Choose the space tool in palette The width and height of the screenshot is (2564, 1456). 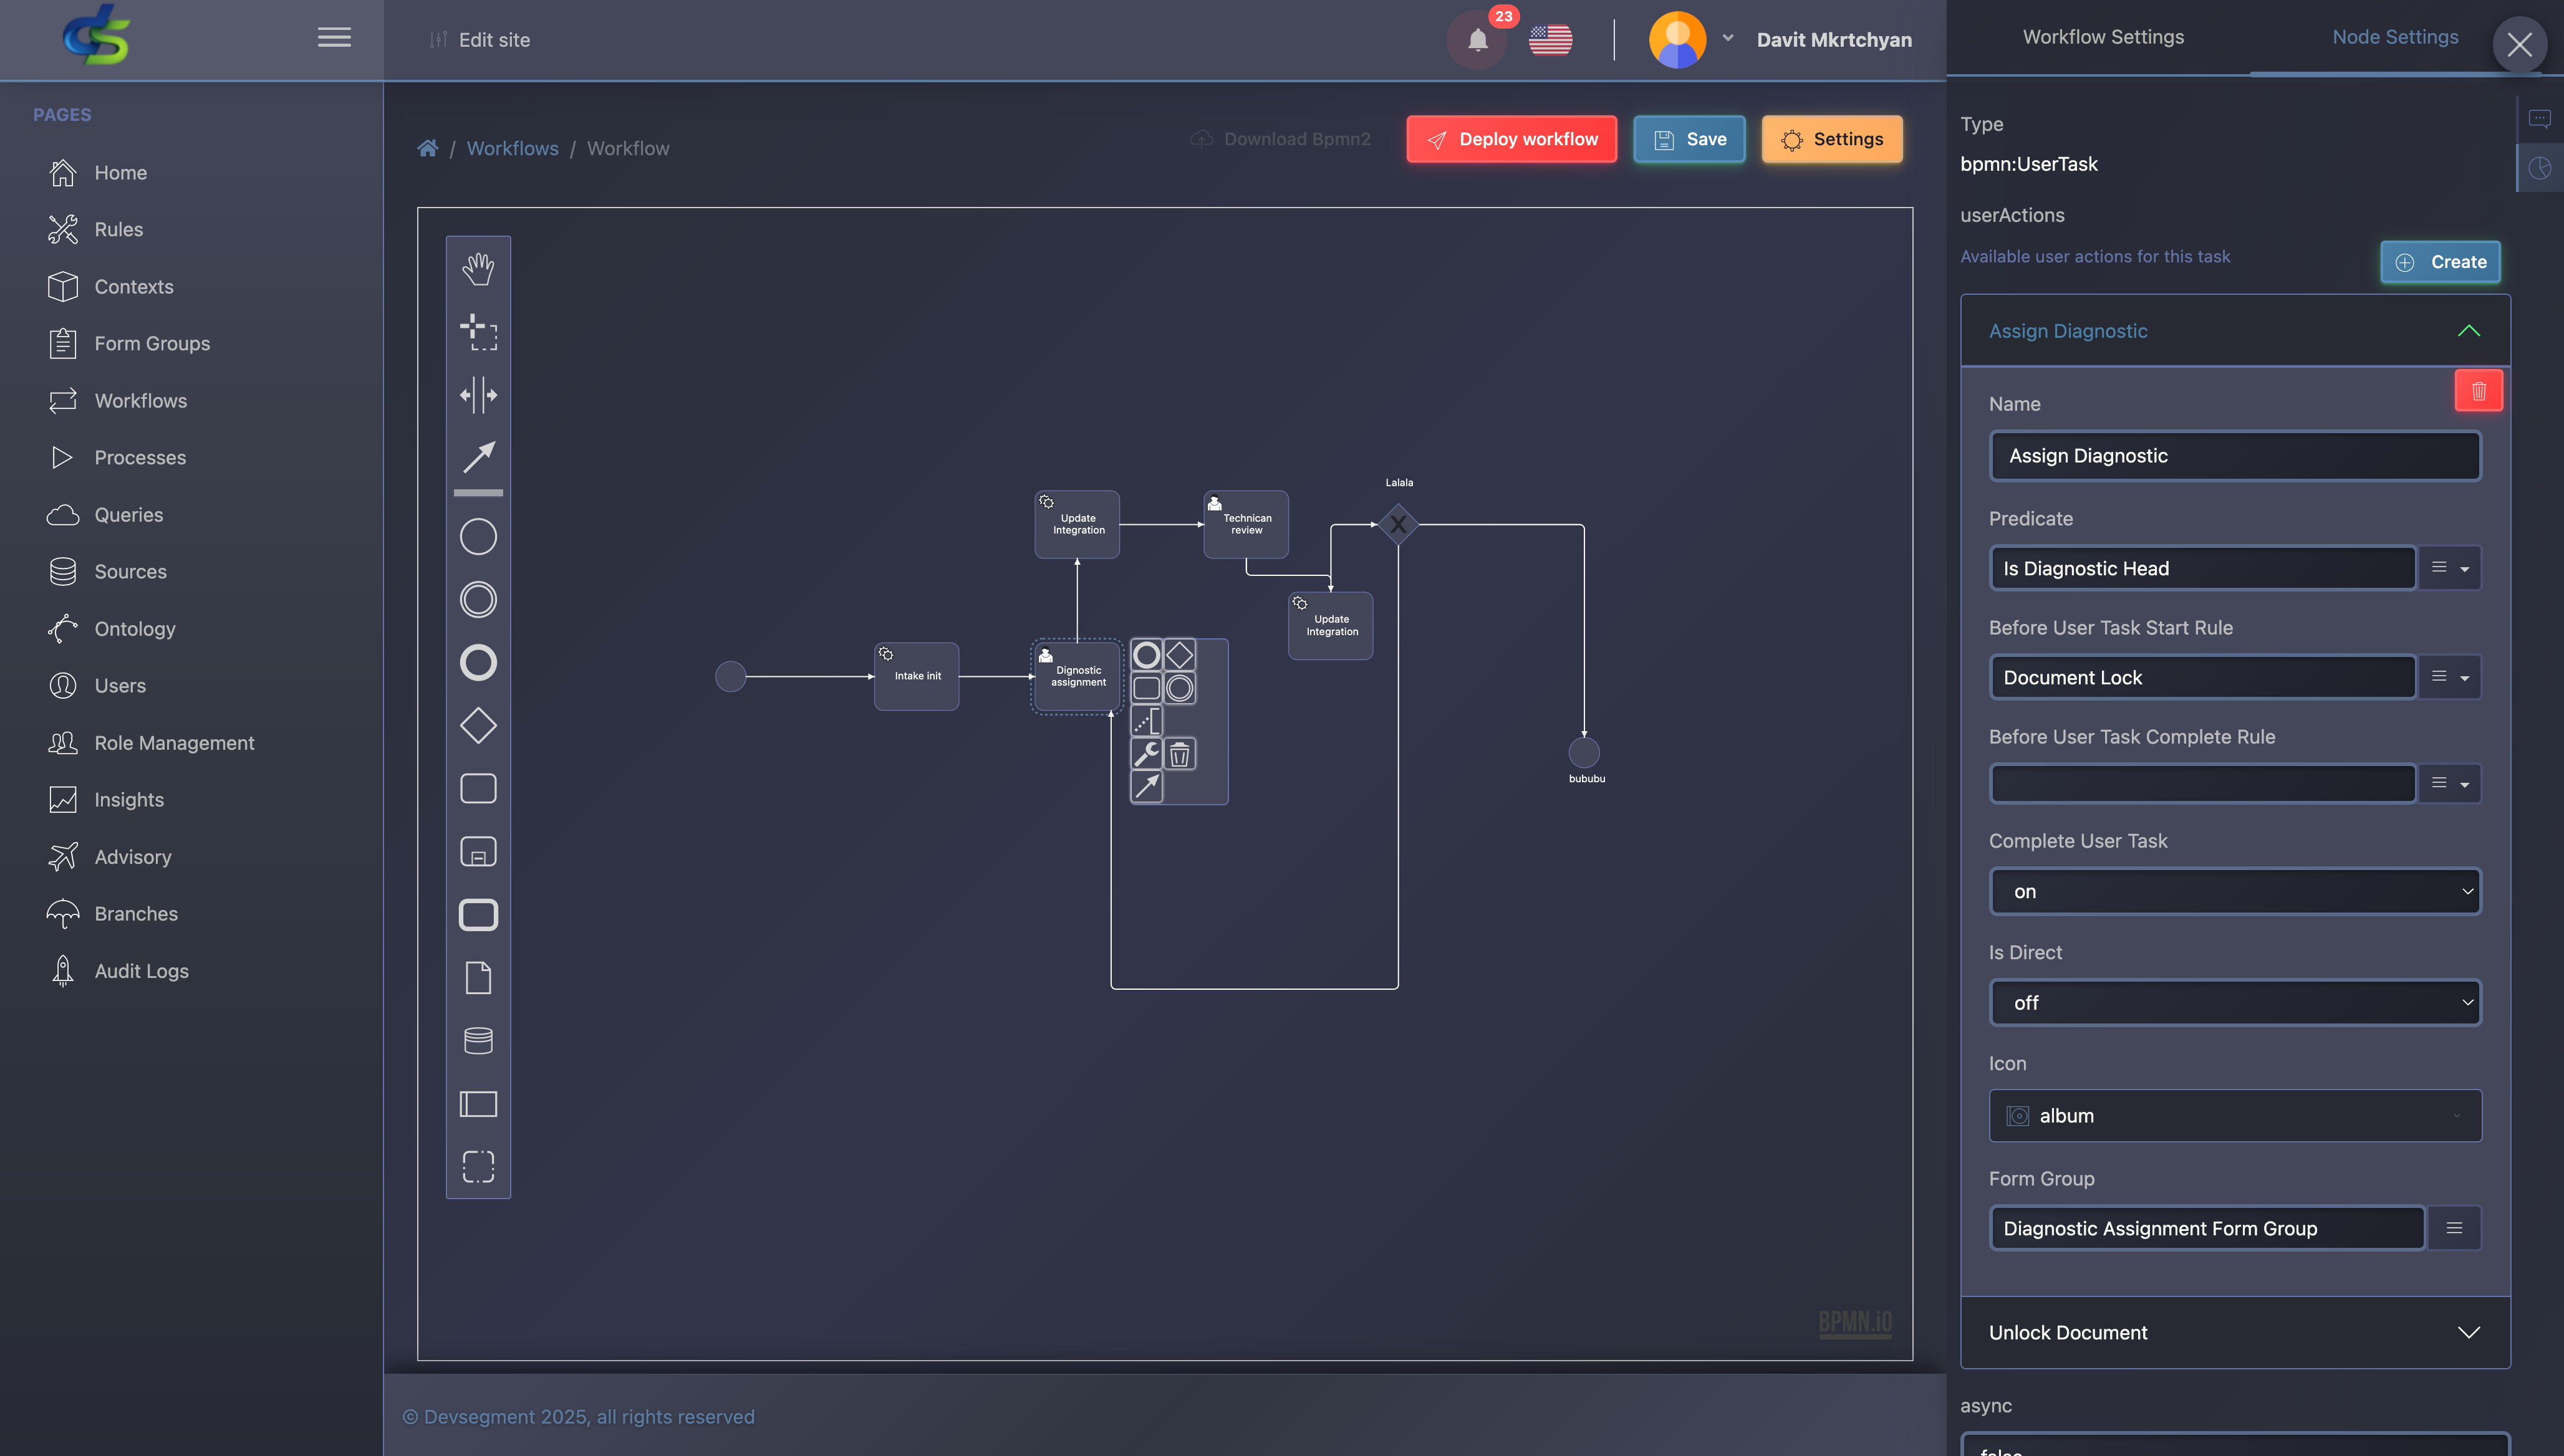tap(478, 395)
